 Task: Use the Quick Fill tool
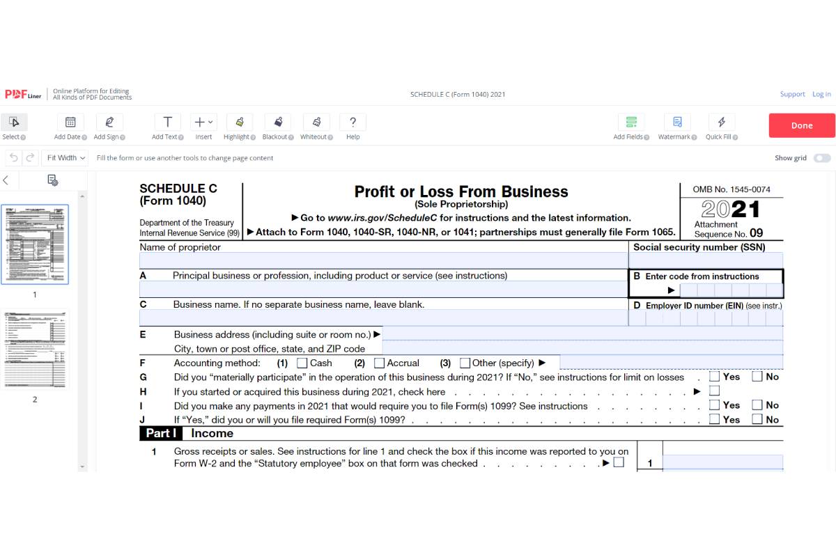[x=722, y=123]
